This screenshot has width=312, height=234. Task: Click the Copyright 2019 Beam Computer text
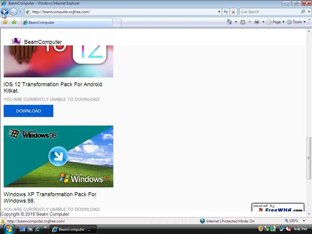pos(35,214)
